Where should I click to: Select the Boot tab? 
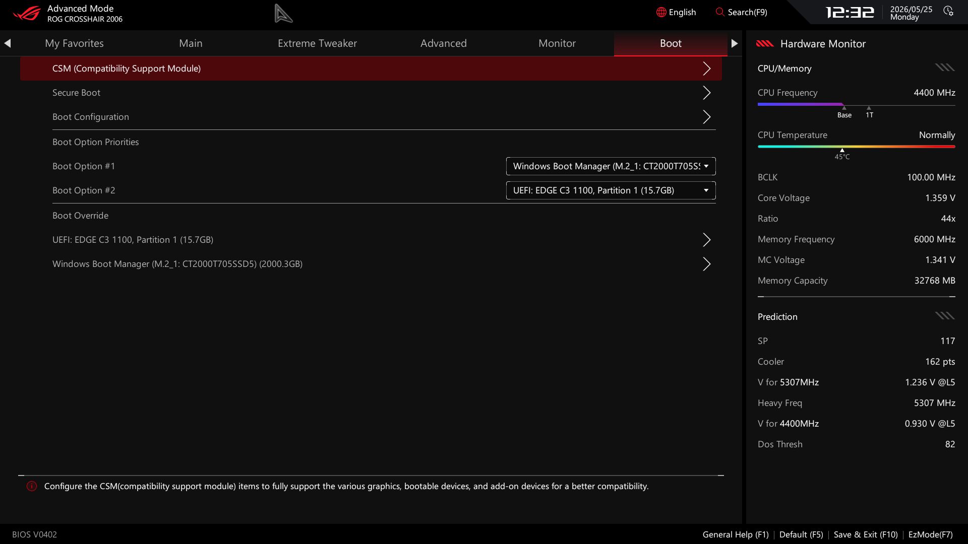[x=671, y=43]
